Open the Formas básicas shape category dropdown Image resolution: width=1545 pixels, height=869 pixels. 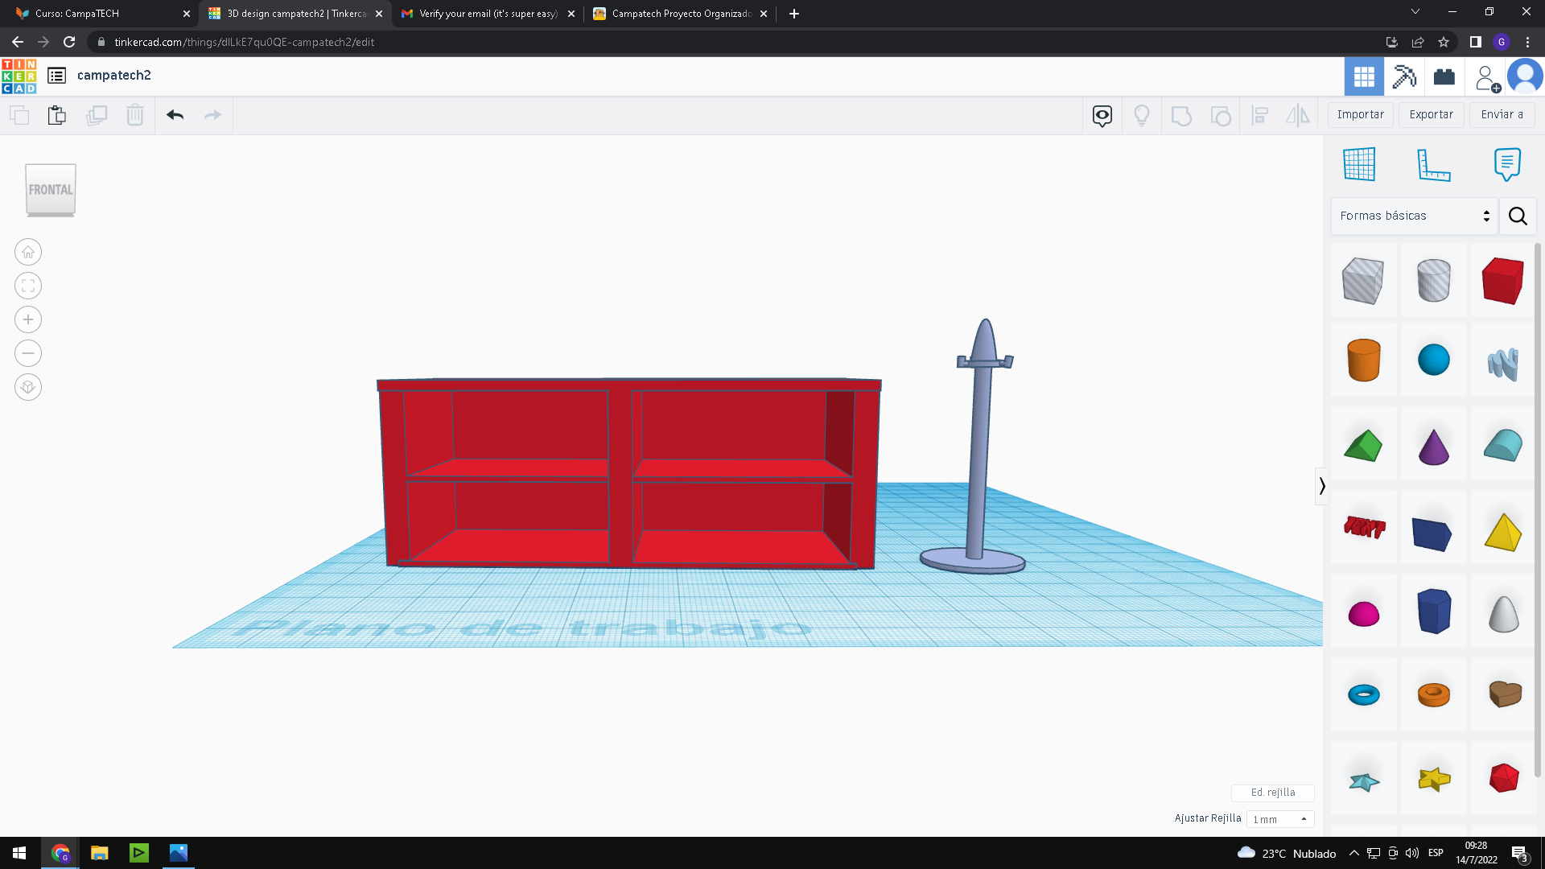[x=1414, y=216]
